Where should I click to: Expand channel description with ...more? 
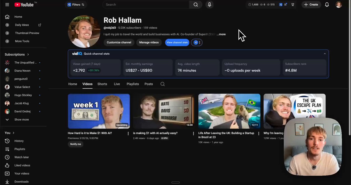point(221,34)
